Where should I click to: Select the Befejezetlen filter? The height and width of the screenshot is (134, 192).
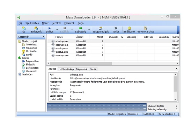(32, 68)
